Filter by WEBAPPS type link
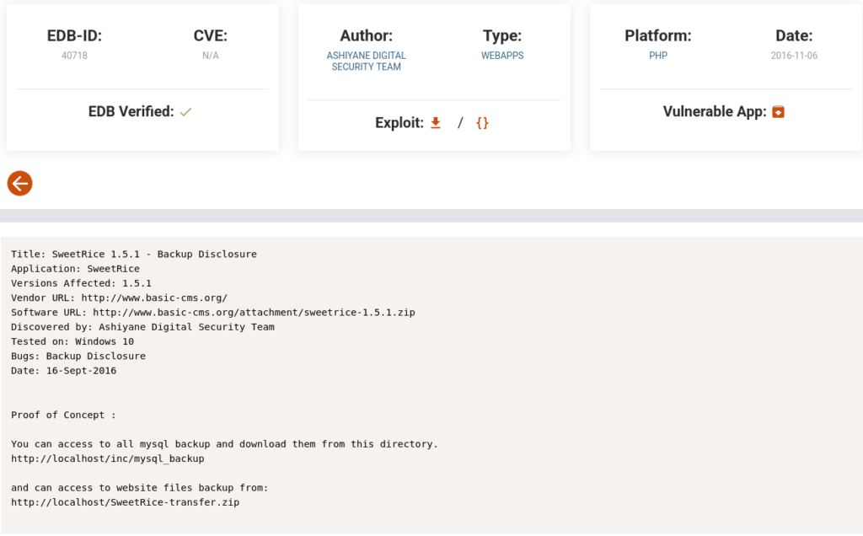Image resolution: width=863 pixels, height=536 pixels. pyautogui.click(x=502, y=56)
